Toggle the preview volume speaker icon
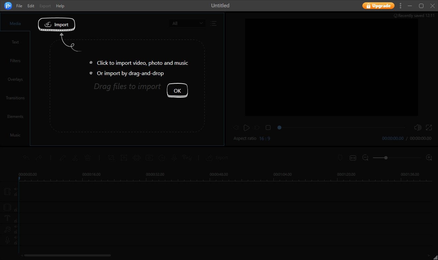The width and height of the screenshot is (438, 260). tap(418, 128)
